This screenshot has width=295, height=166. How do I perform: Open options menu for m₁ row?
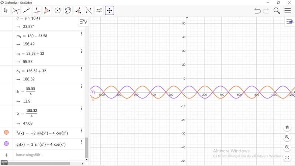coord(81,34)
